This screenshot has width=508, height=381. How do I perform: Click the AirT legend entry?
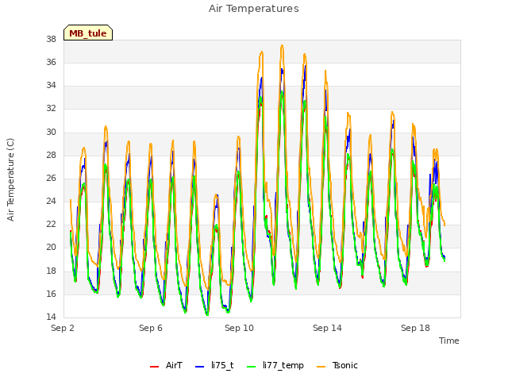166,365
